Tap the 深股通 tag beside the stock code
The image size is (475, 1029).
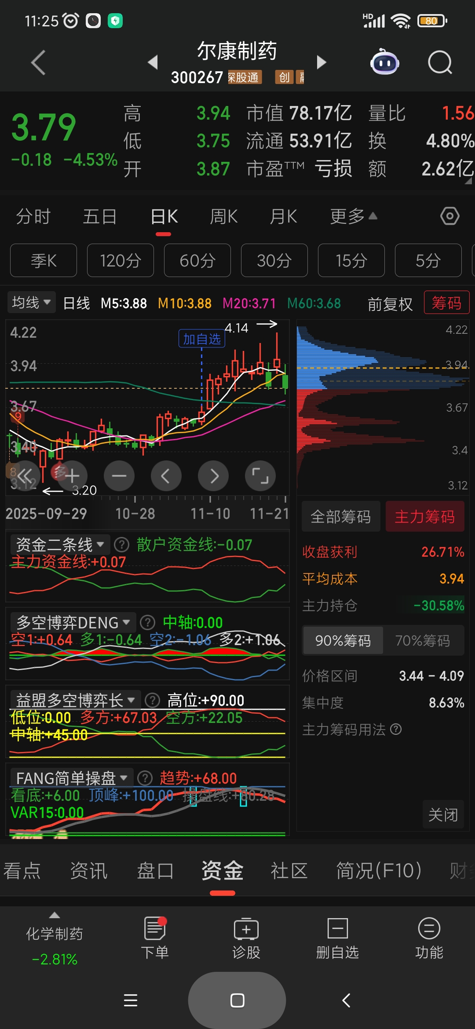[x=245, y=77]
